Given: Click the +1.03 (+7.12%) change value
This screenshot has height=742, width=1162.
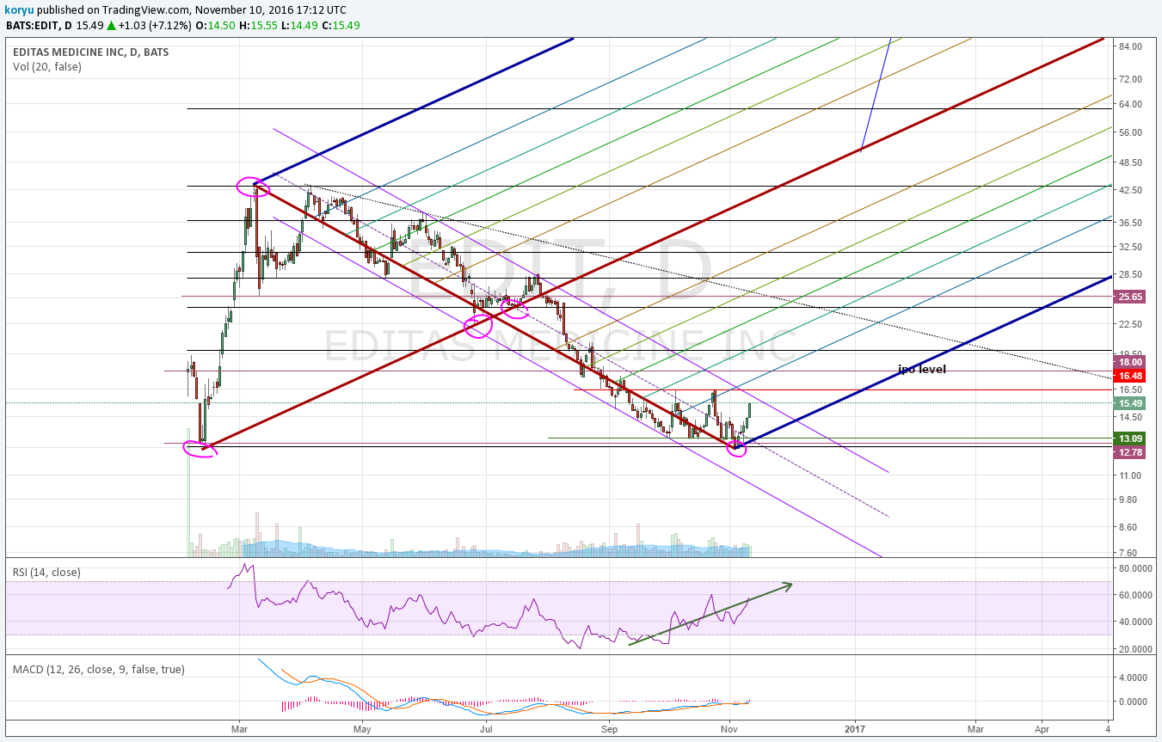Looking at the screenshot, I should [154, 25].
